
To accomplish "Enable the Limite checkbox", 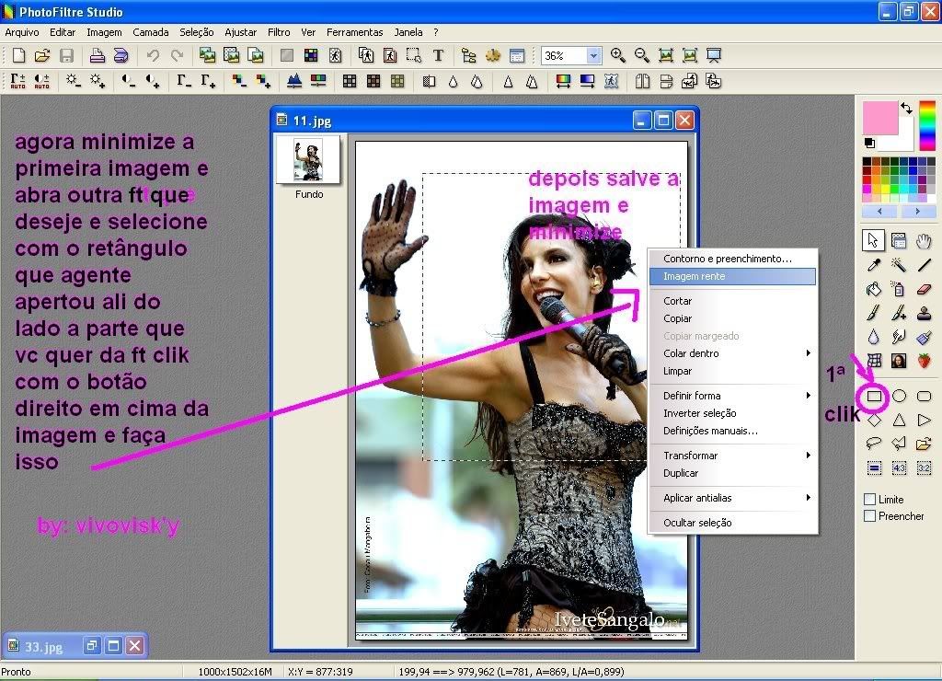I will pos(870,500).
